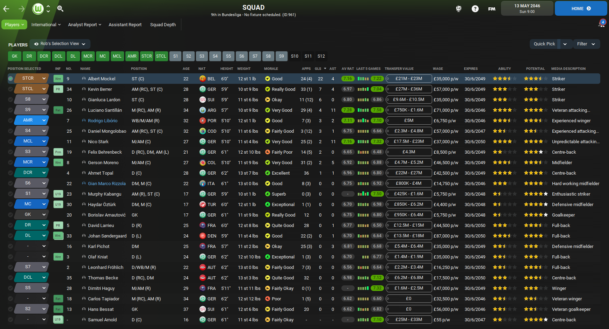This screenshot has height=329, width=609.
Task: Open the Filter dropdown
Action: (x=586, y=44)
